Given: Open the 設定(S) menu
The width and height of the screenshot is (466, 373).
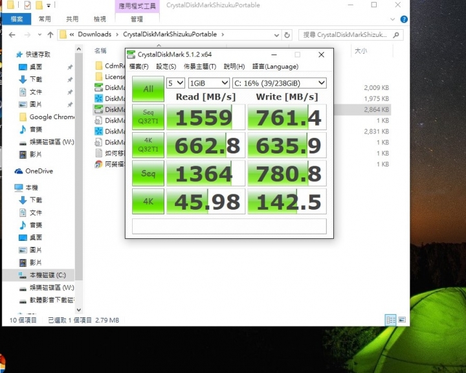Looking at the screenshot, I should [x=166, y=66].
